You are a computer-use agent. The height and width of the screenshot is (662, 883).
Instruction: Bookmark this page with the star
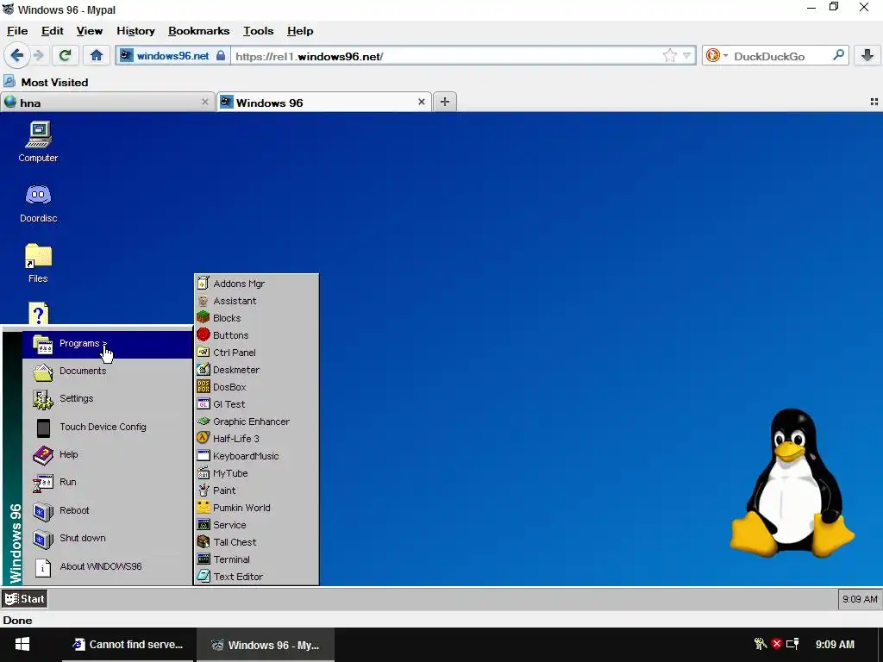click(669, 55)
